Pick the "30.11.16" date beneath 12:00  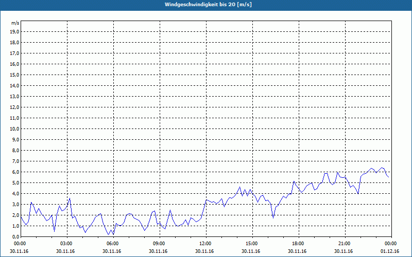point(204,251)
